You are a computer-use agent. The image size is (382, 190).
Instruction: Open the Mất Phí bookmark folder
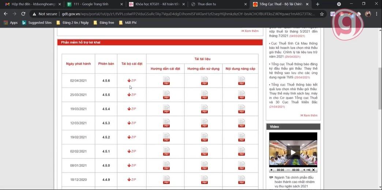point(128,23)
